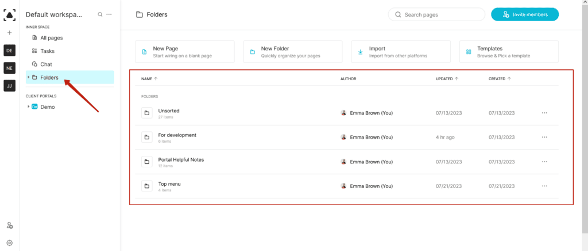Open more options for For development folder
Image resolution: width=588 pixels, height=251 pixels.
544,138
